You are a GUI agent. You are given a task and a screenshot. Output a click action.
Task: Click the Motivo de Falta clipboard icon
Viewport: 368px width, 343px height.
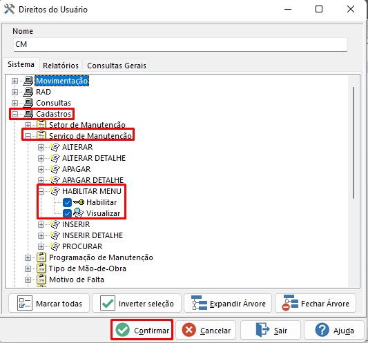[x=41, y=280]
